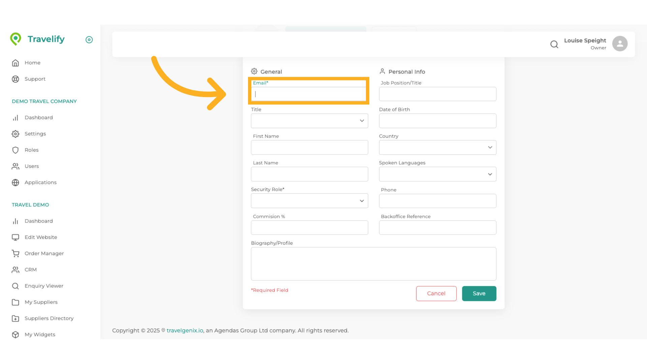Focus the Email input field

coord(309,94)
